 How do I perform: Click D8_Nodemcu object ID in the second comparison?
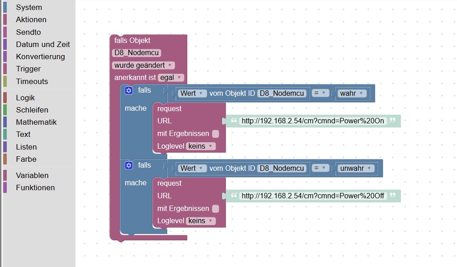(282, 169)
